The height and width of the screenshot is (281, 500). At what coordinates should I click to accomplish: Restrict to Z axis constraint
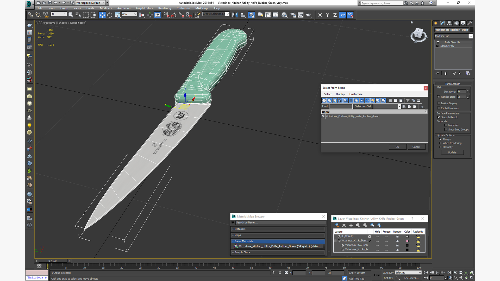coord(335,15)
